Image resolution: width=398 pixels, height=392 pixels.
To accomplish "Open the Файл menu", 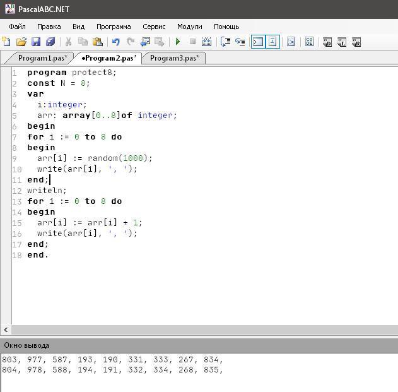I will 18,27.
